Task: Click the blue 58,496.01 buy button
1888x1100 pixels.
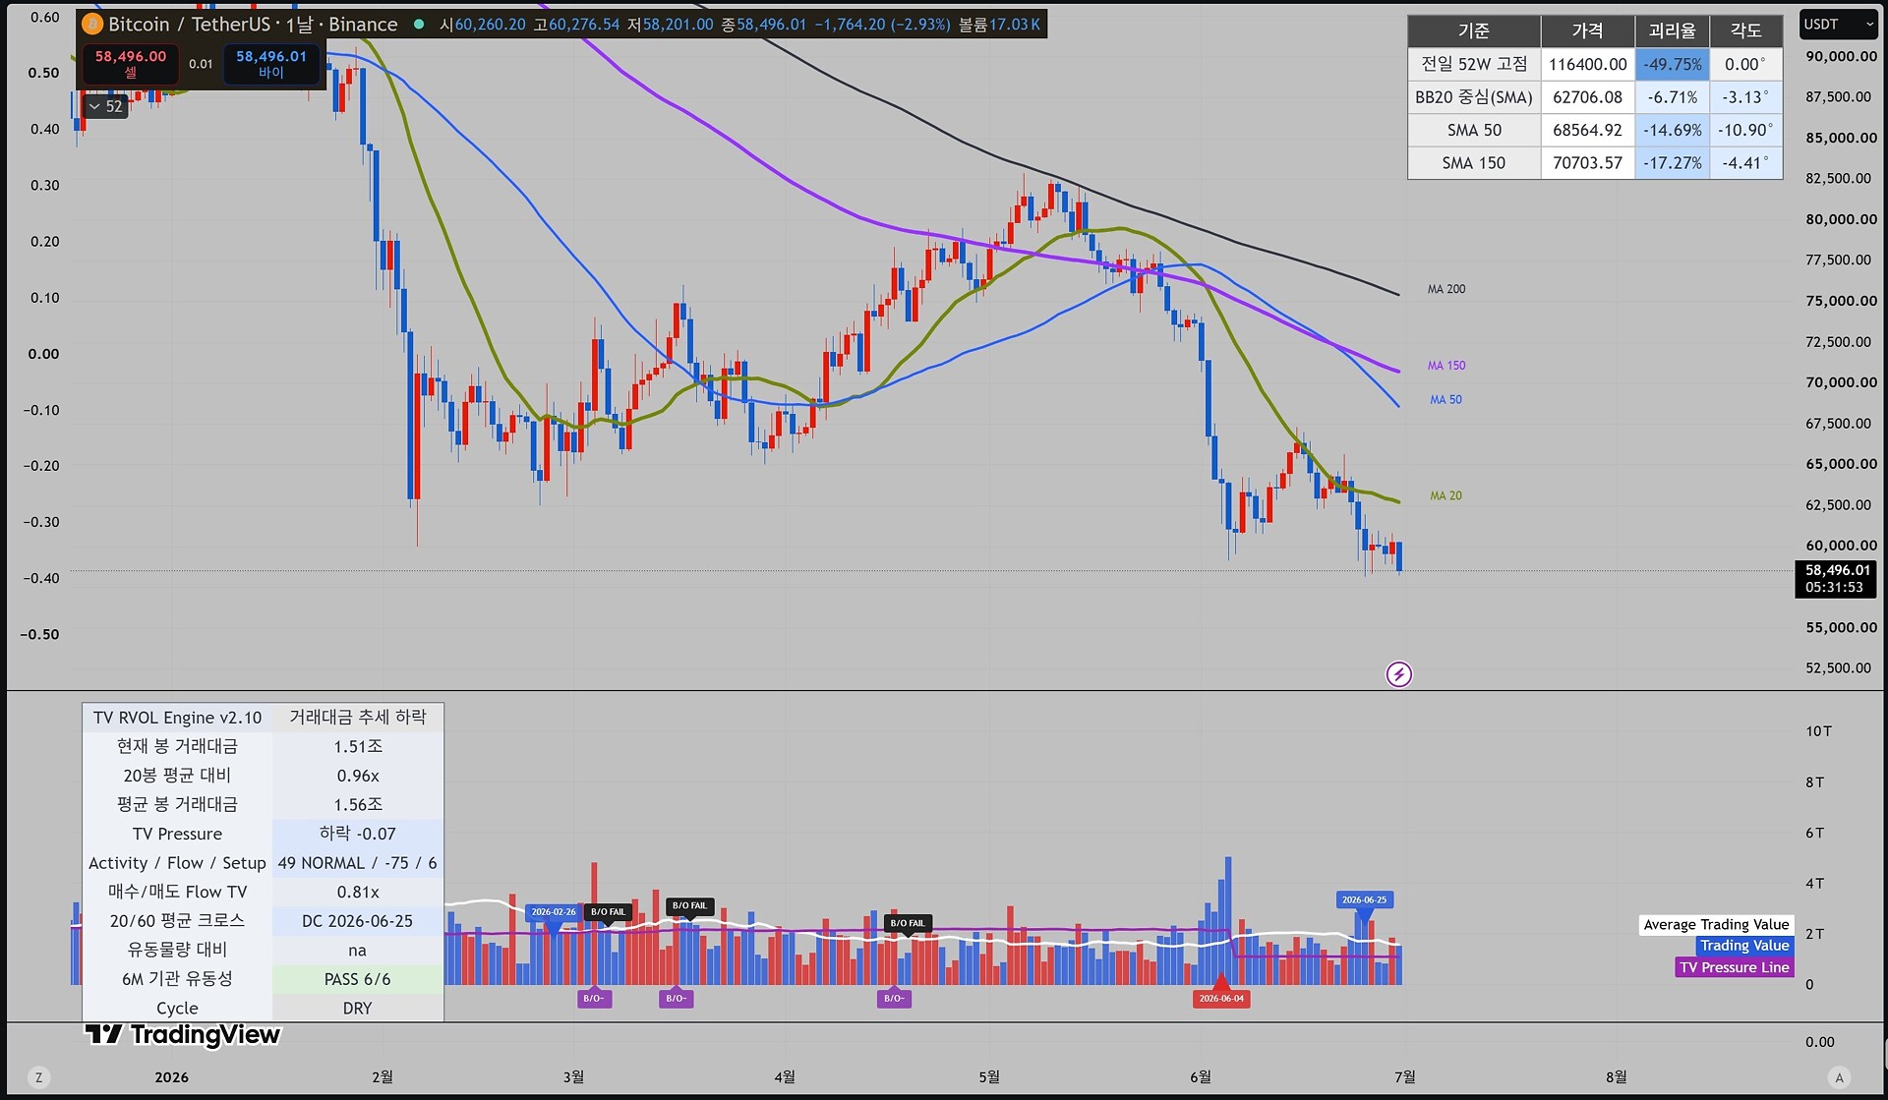Action: [270, 64]
